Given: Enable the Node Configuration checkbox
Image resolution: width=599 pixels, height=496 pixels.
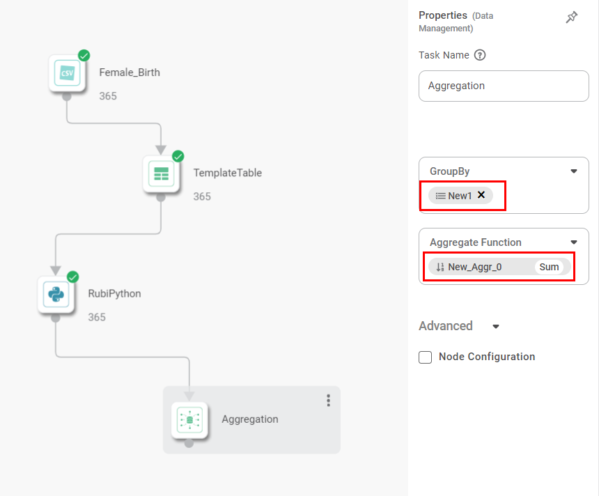Looking at the screenshot, I should (x=425, y=357).
